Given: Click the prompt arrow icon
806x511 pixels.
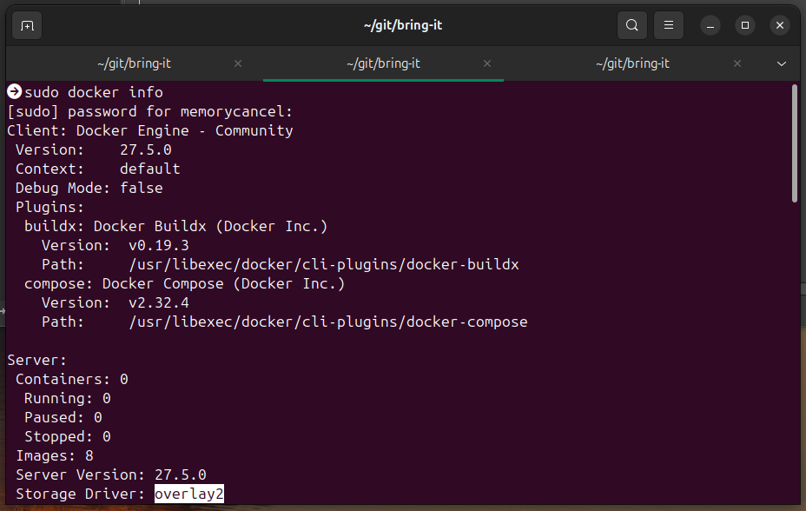Looking at the screenshot, I should [x=15, y=91].
